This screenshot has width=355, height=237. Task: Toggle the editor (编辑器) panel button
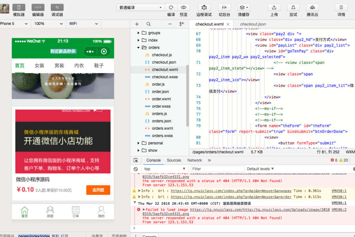pos(38,7)
